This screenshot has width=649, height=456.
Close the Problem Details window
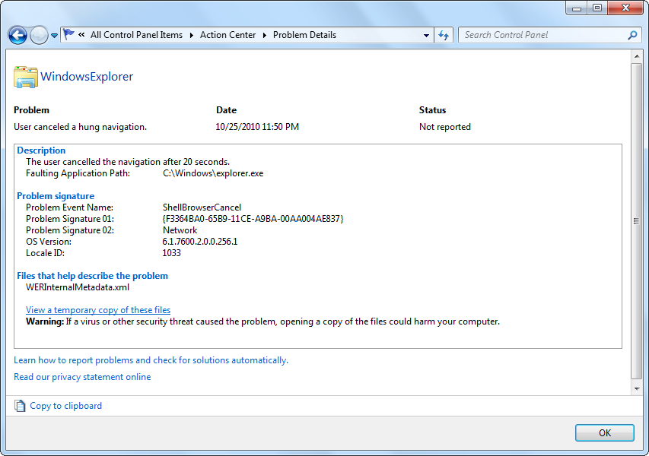[625, 8]
